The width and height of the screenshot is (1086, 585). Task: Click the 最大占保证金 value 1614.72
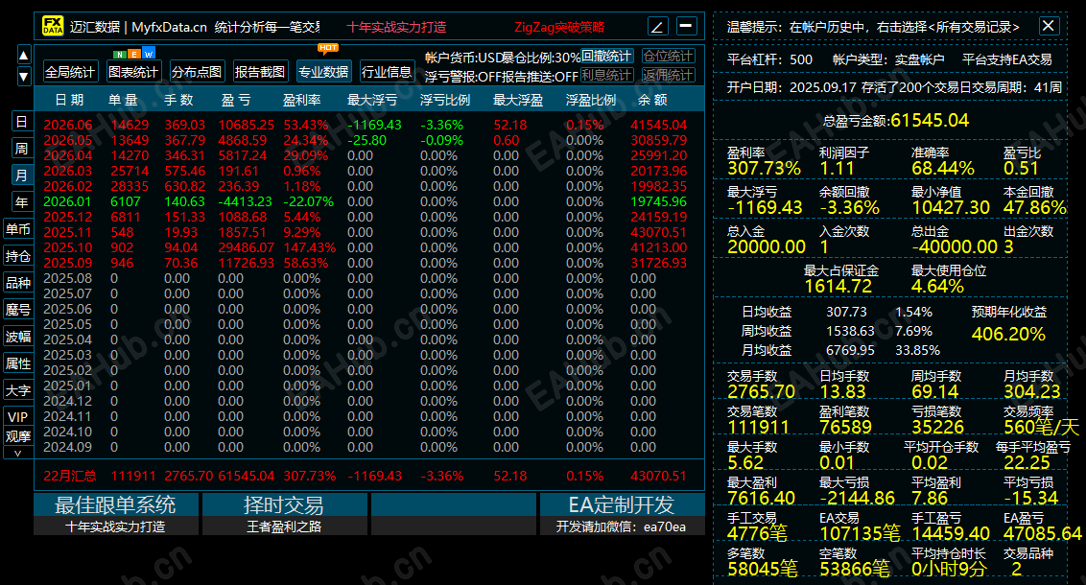pos(838,286)
